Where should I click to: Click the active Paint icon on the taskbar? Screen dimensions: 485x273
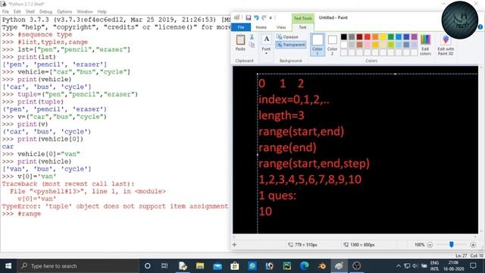pyautogui.click(x=339, y=266)
